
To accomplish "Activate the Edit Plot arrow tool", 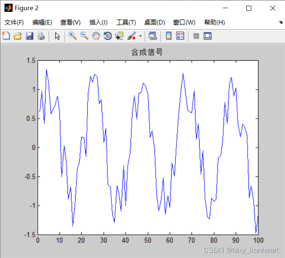I will tap(57, 36).
